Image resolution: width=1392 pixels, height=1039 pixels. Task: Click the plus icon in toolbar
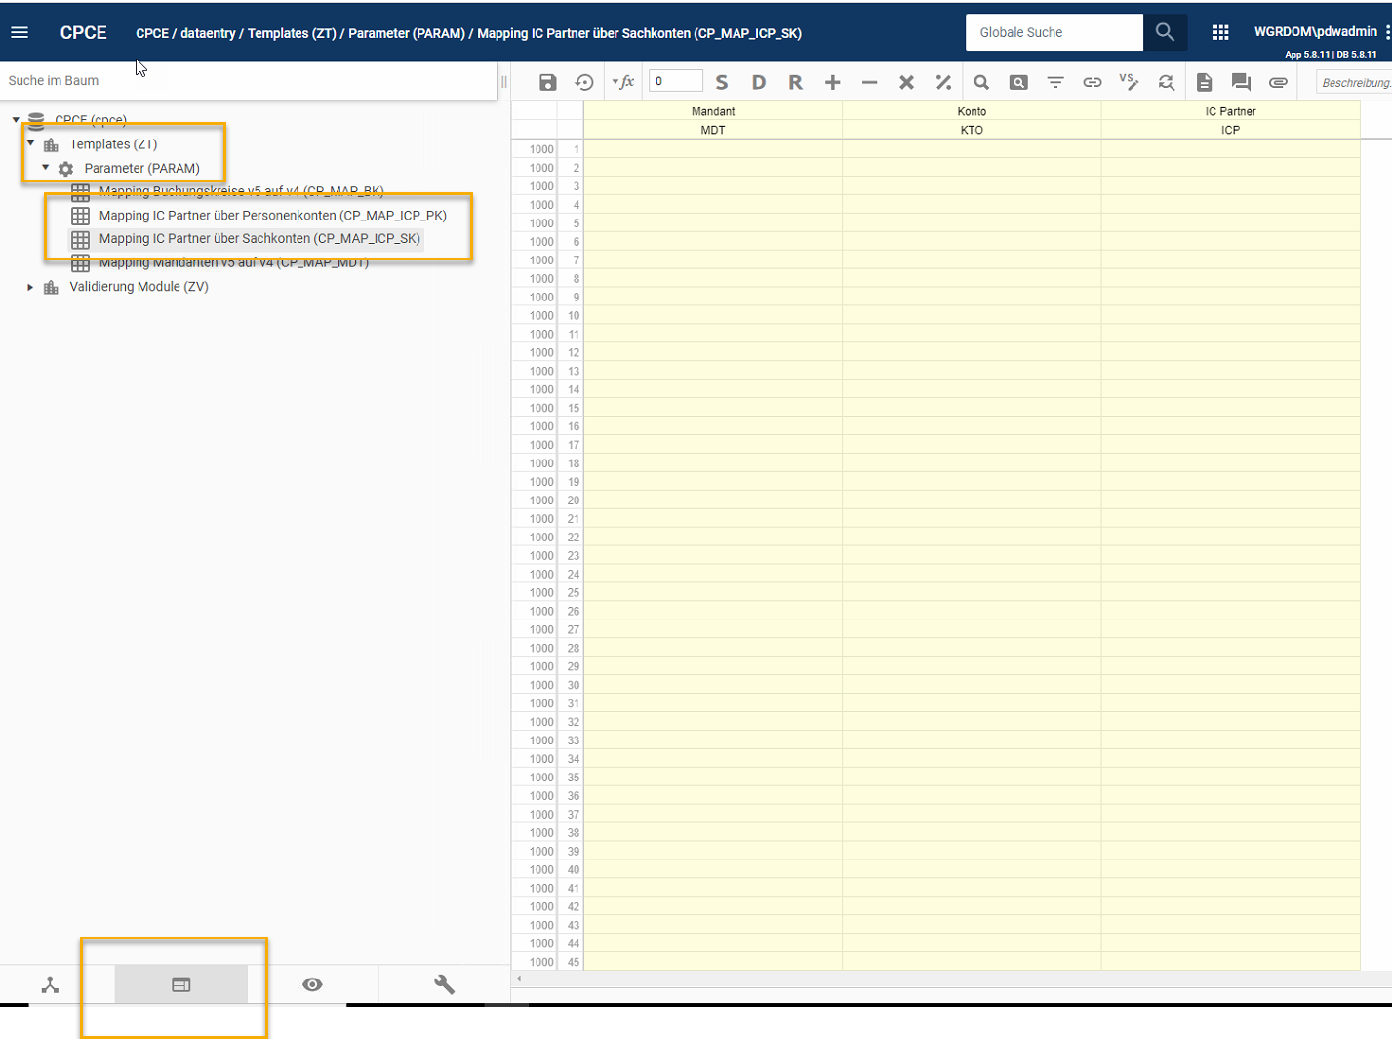(x=832, y=83)
